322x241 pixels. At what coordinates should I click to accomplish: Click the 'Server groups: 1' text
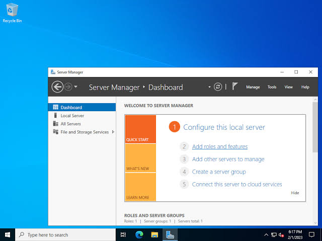tap(157, 221)
